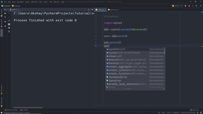Open the Python Console tab
The width and height of the screenshot is (203, 114).
(x=11, y=110)
